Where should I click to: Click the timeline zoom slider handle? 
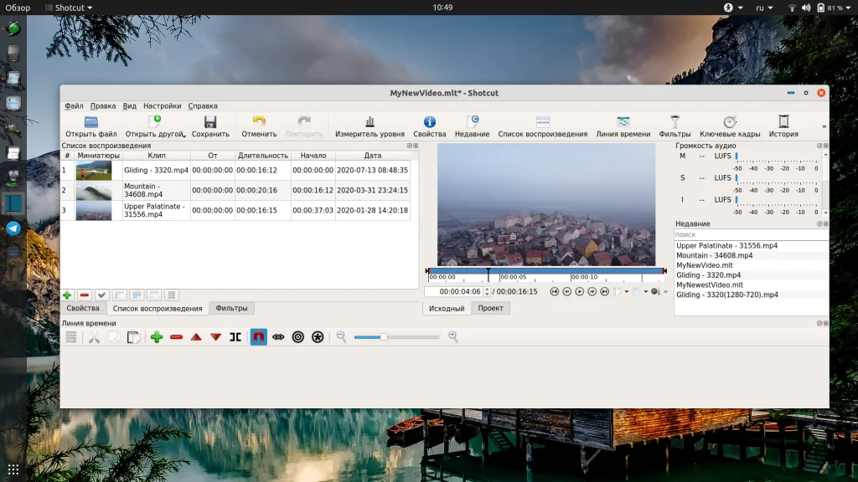[x=383, y=337]
